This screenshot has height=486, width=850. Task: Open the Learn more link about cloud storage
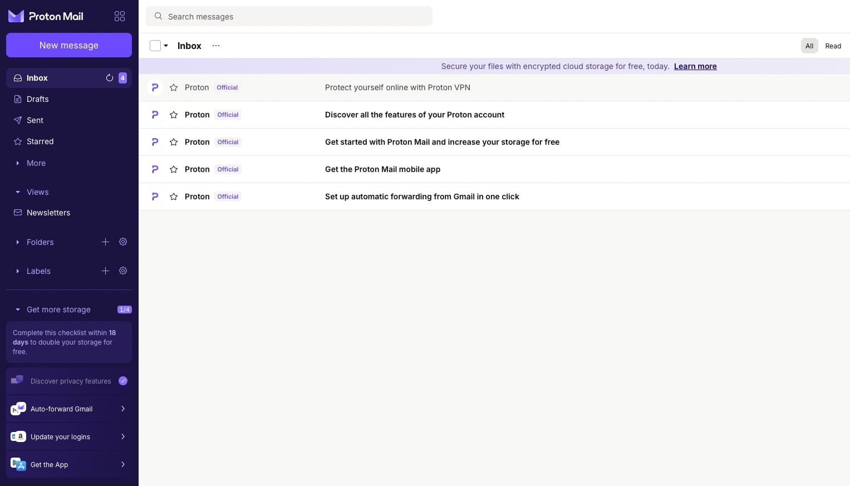click(695, 66)
